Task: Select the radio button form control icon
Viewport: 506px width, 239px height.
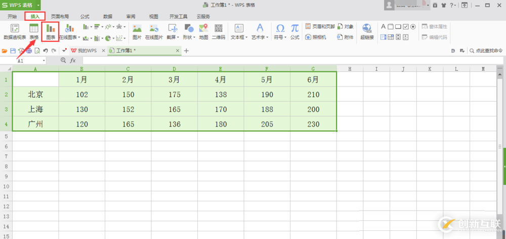Action: click(x=413, y=26)
